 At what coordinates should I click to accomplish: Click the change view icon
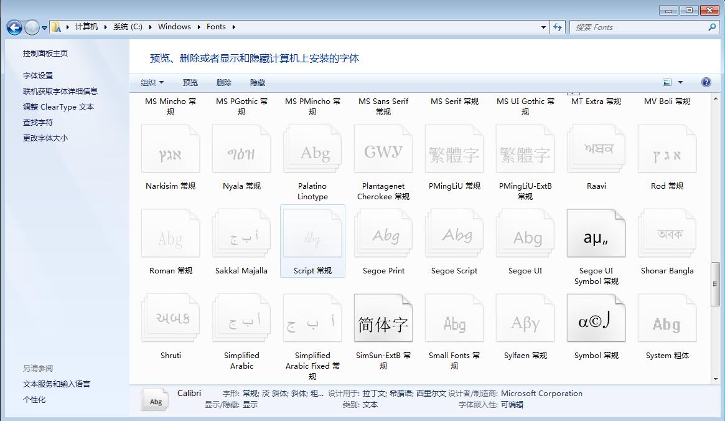(x=667, y=82)
